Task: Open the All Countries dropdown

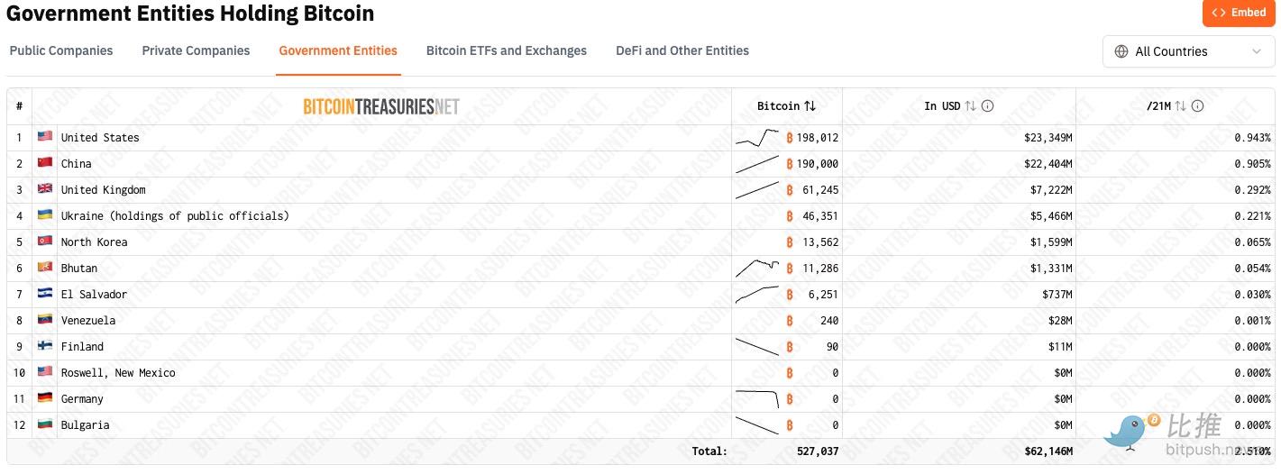Action: (x=1188, y=51)
